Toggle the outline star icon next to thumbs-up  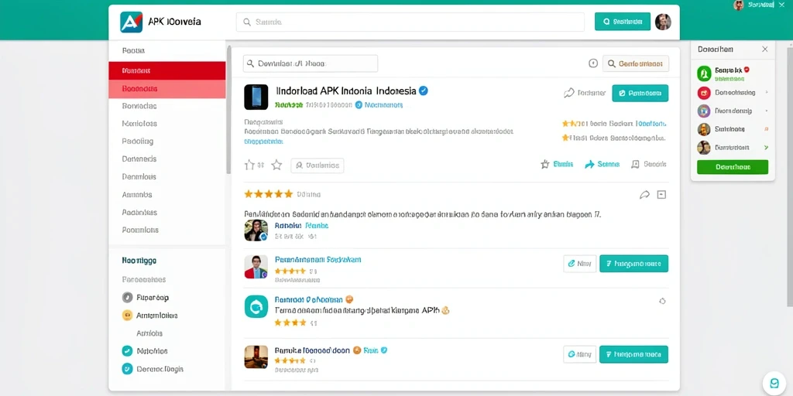(276, 165)
